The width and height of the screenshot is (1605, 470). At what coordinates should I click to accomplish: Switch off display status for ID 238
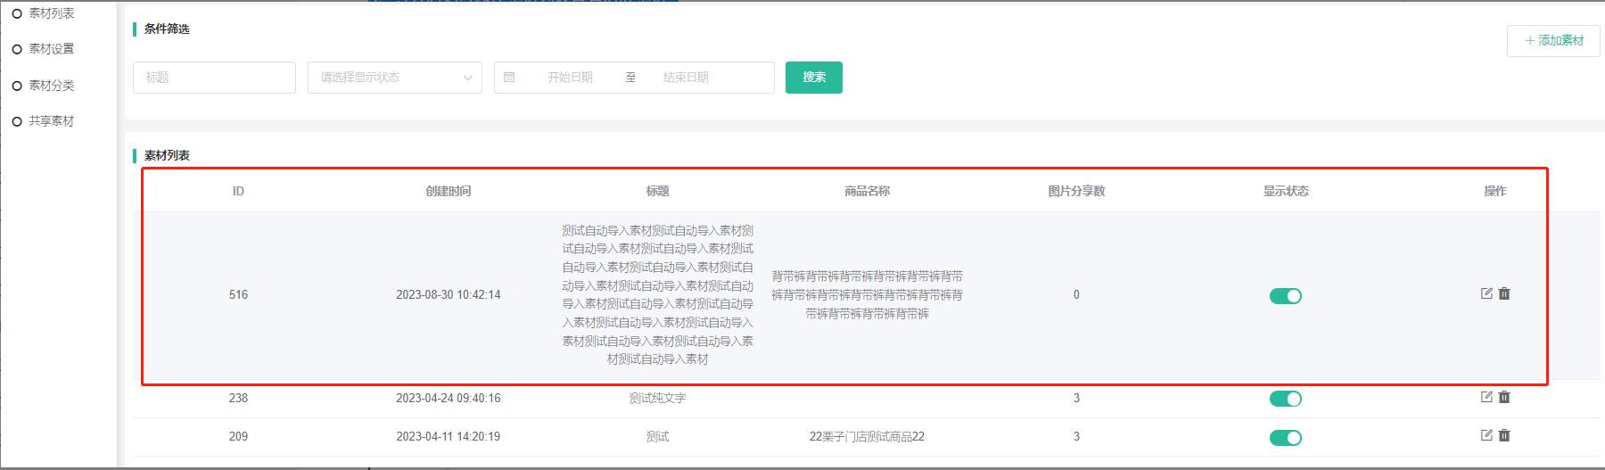point(1285,399)
